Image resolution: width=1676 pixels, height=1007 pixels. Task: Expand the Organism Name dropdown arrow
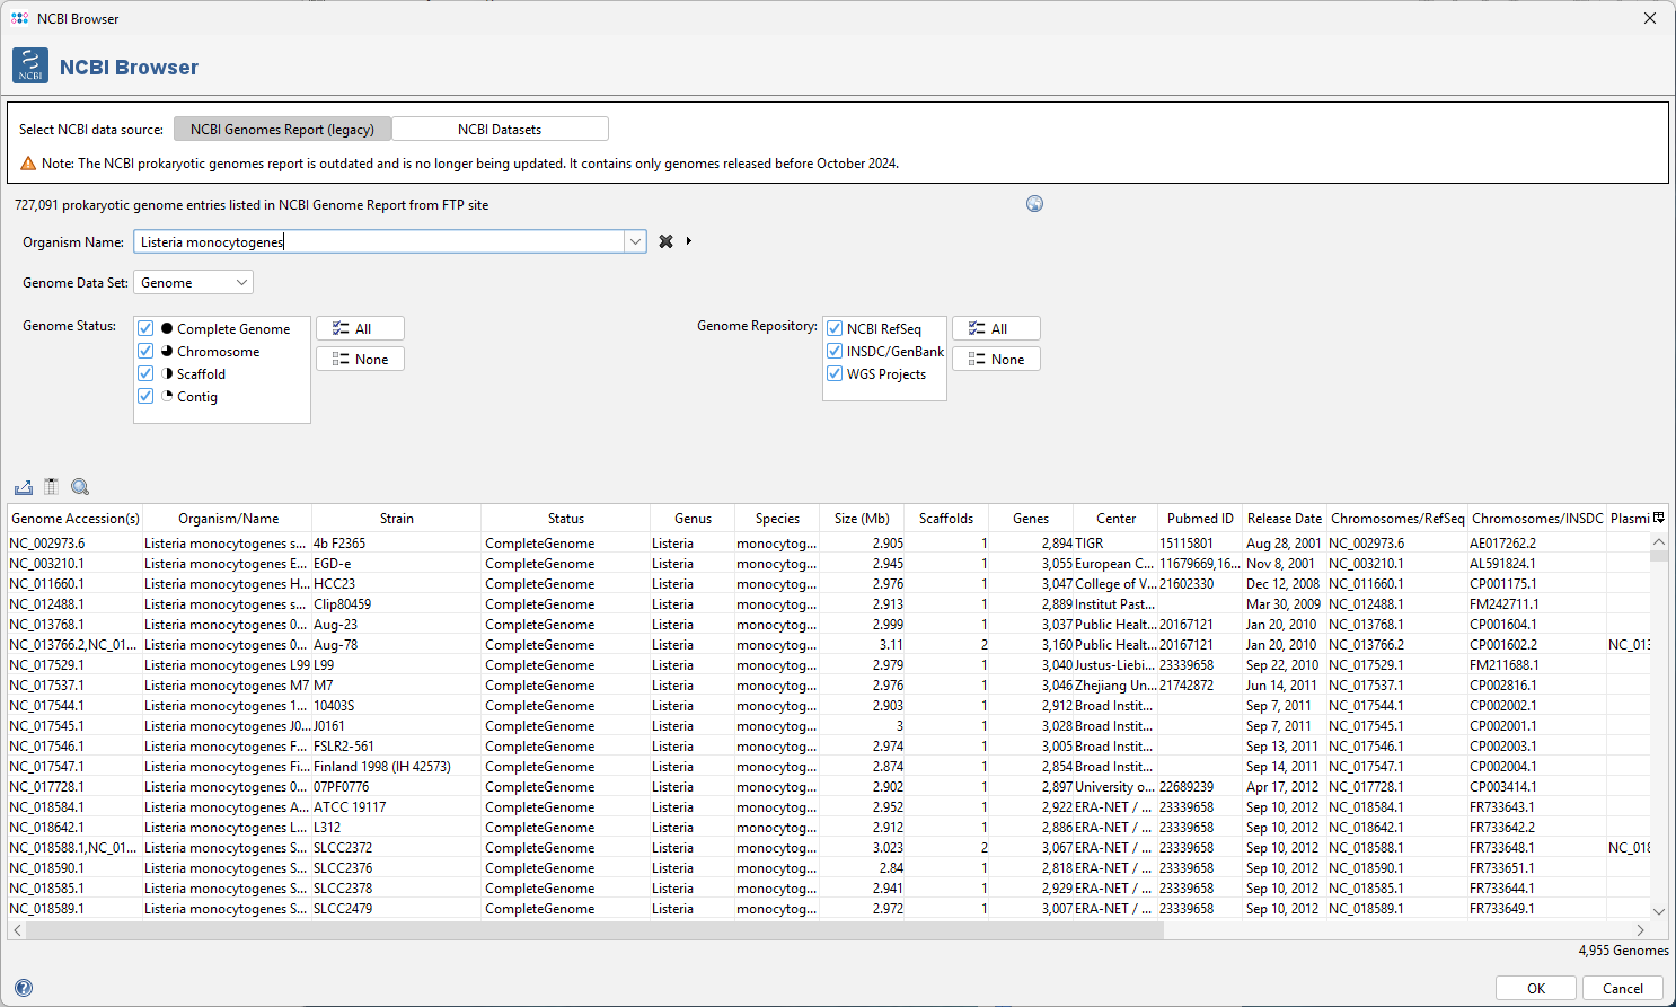coord(635,241)
